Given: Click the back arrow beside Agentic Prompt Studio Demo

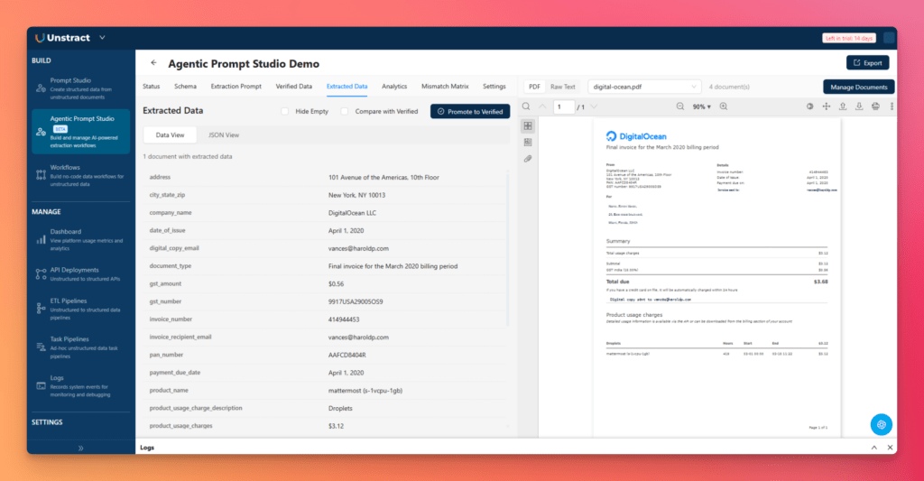Looking at the screenshot, I should (153, 63).
